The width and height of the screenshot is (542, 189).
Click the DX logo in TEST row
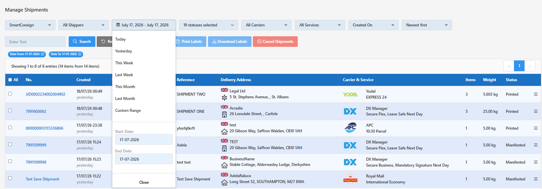350,145
